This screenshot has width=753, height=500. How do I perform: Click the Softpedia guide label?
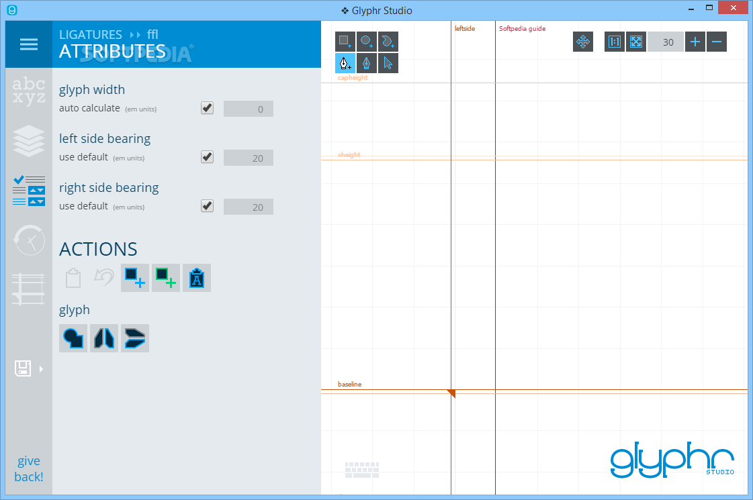522,28
